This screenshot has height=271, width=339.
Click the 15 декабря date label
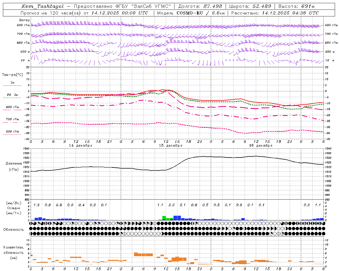pyautogui.click(x=171, y=146)
